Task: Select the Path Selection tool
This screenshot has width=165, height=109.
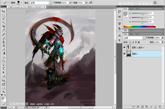Action: pos(4,72)
